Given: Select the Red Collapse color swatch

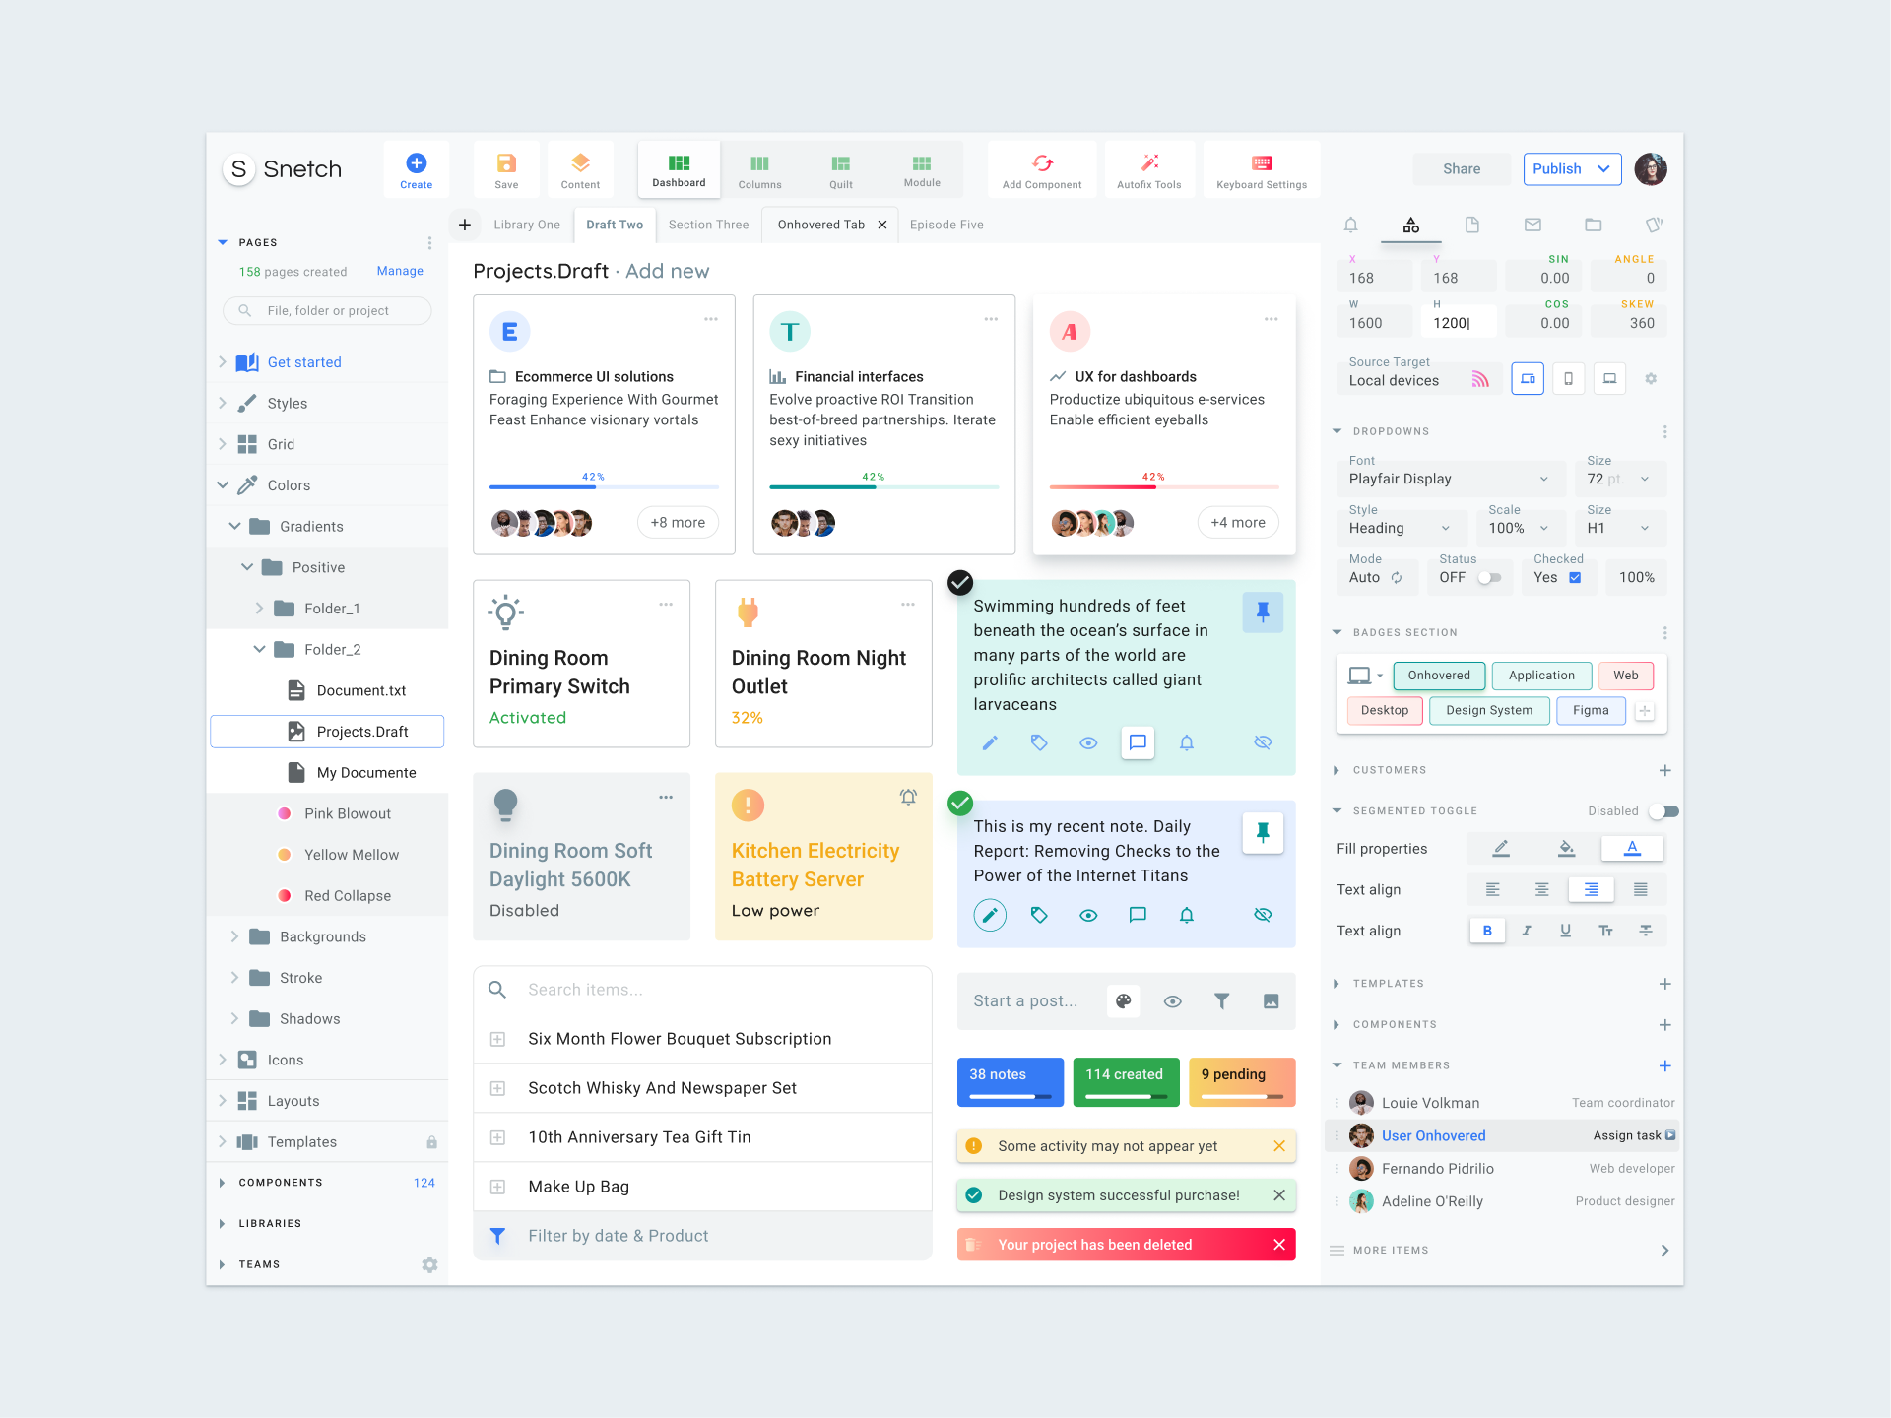Looking at the screenshot, I should tap(284, 896).
